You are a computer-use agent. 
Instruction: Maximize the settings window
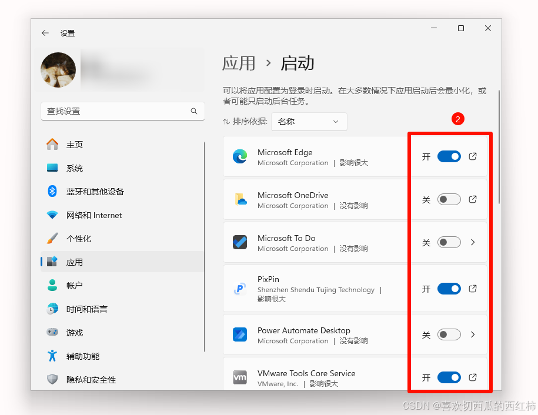coord(461,28)
